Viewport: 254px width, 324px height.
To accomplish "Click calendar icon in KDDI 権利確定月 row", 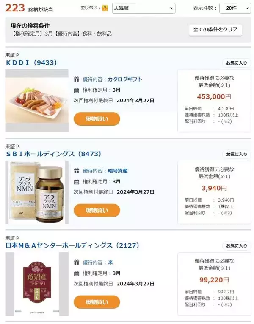I will coord(77,90).
